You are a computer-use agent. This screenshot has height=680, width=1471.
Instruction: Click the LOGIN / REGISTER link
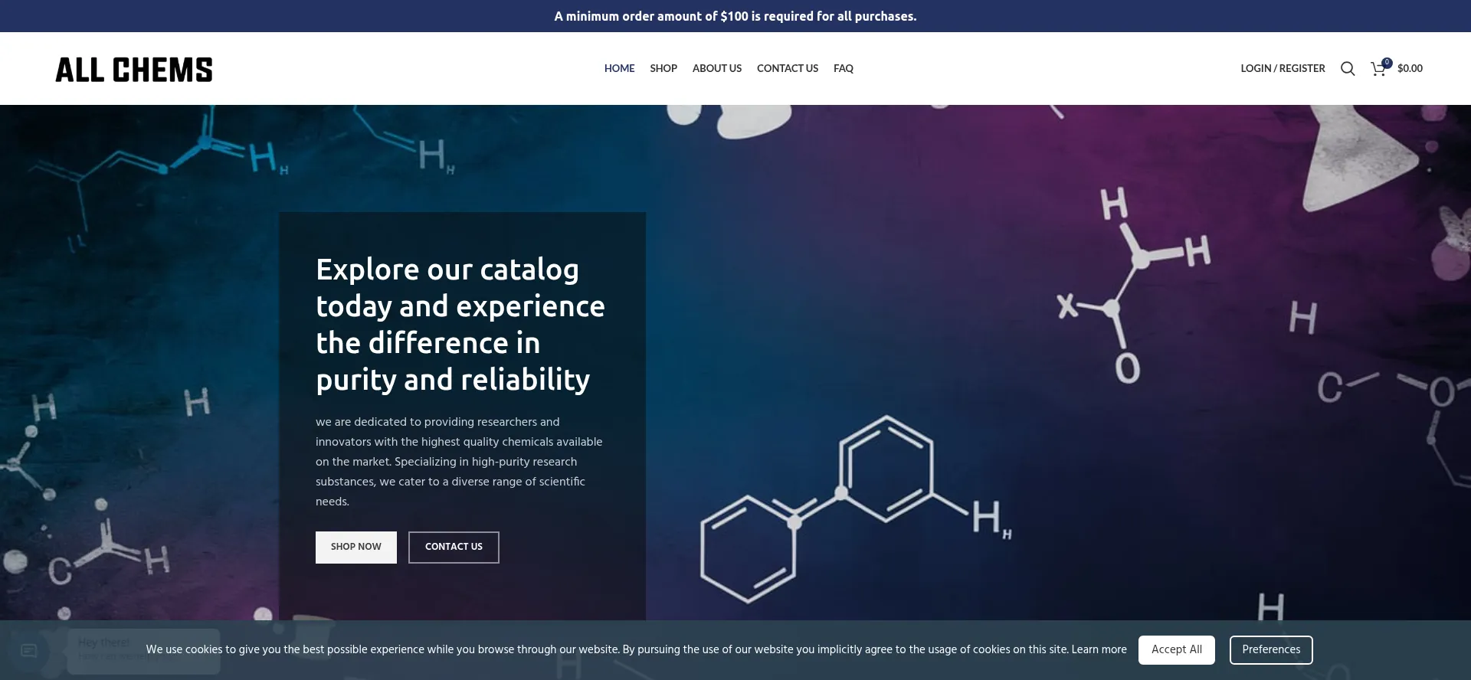tap(1283, 68)
